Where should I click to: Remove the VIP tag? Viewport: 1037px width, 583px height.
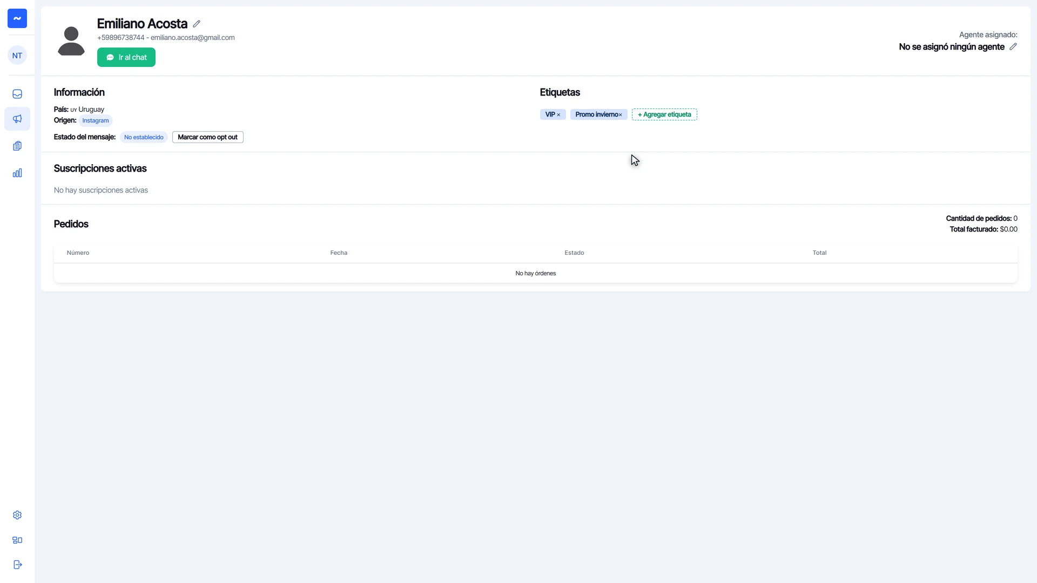tap(558, 115)
